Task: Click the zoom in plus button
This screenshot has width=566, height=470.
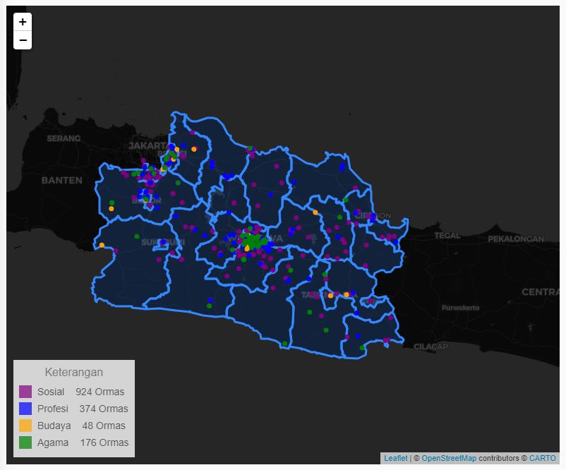Action: point(23,22)
